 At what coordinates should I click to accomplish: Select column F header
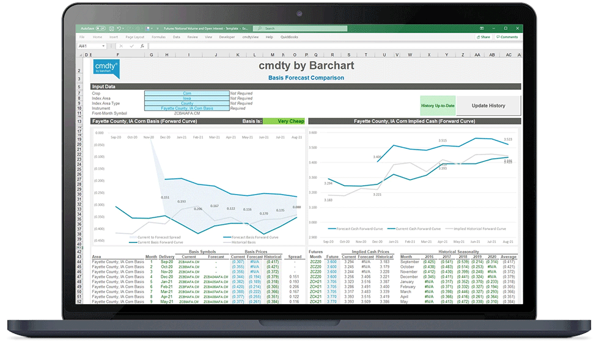[117, 55]
